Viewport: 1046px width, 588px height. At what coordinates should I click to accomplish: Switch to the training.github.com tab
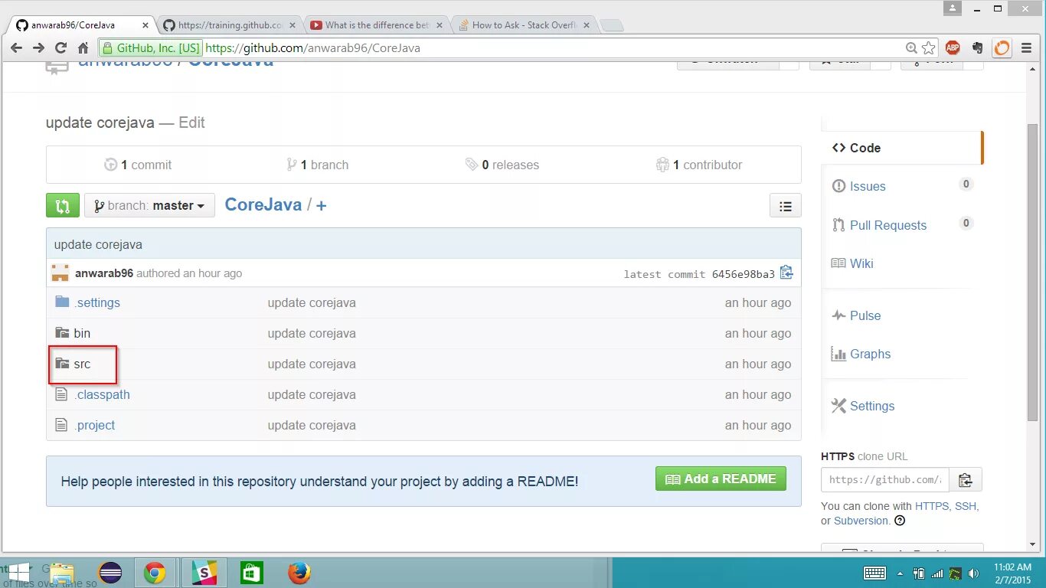coord(230,25)
